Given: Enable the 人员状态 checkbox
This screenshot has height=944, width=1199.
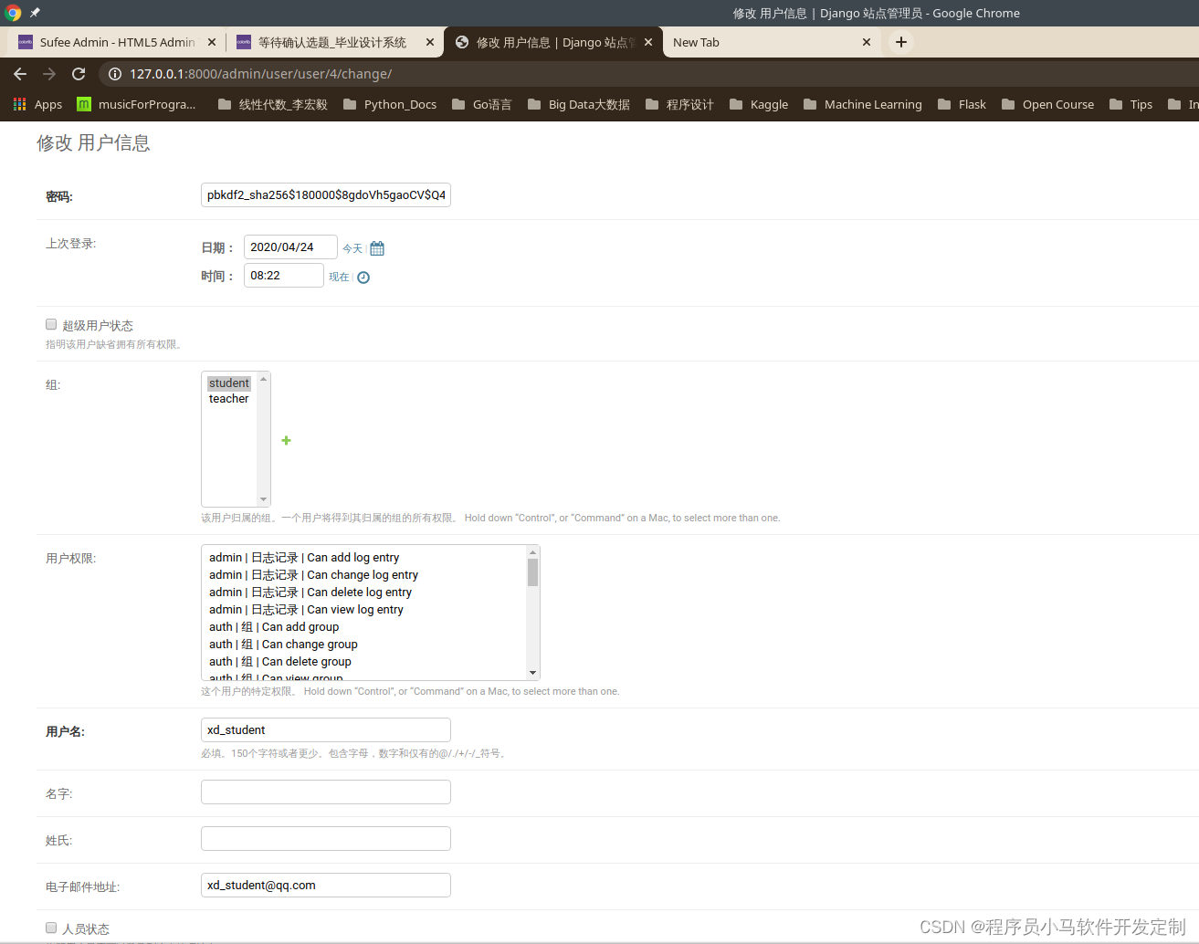Looking at the screenshot, I should 51,928.
